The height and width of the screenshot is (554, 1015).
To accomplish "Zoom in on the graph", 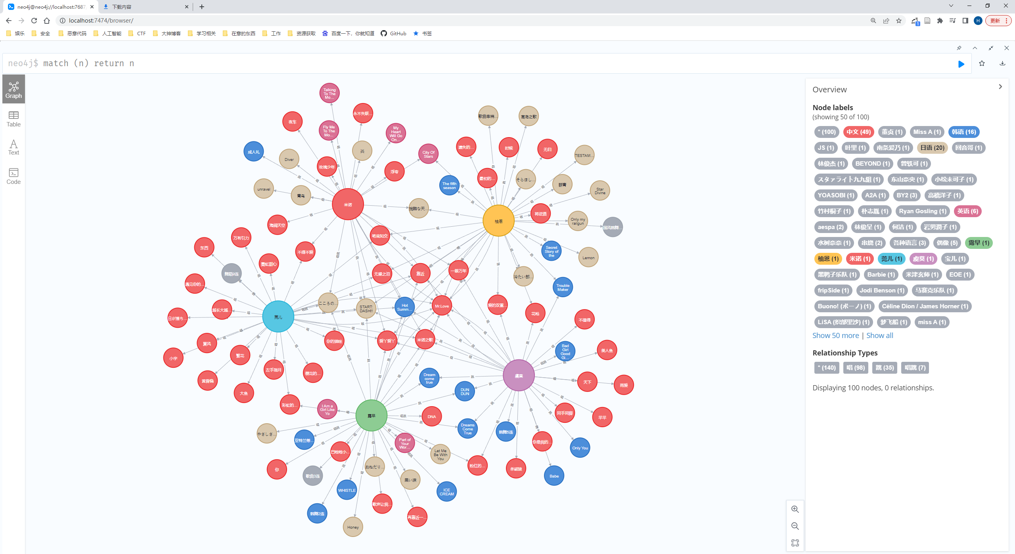I will 795,509.
